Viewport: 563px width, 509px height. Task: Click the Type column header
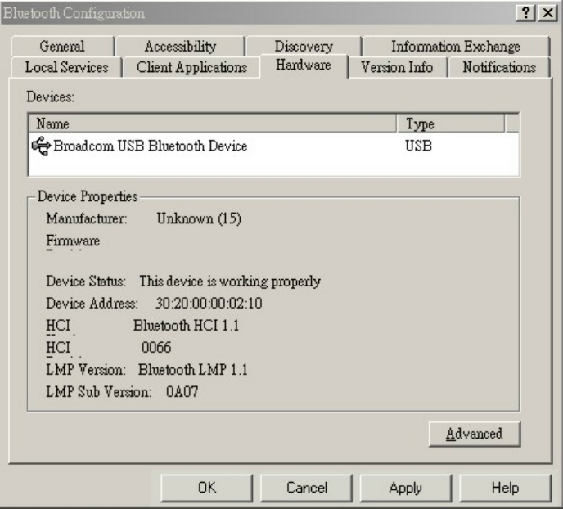[451, 124]
